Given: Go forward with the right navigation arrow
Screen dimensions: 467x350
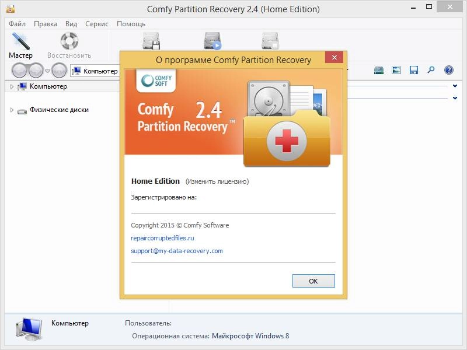Looking at the screenshot, I should click(x=36, y=71).
